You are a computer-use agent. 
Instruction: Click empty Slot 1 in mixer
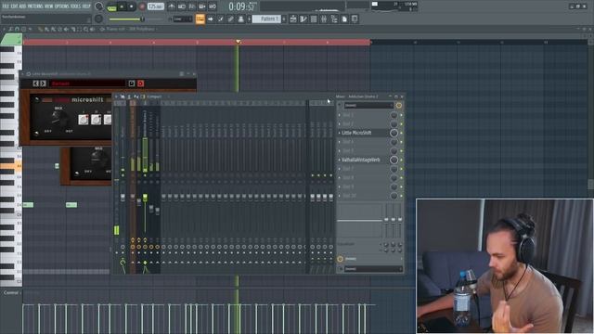click(348, 115)
